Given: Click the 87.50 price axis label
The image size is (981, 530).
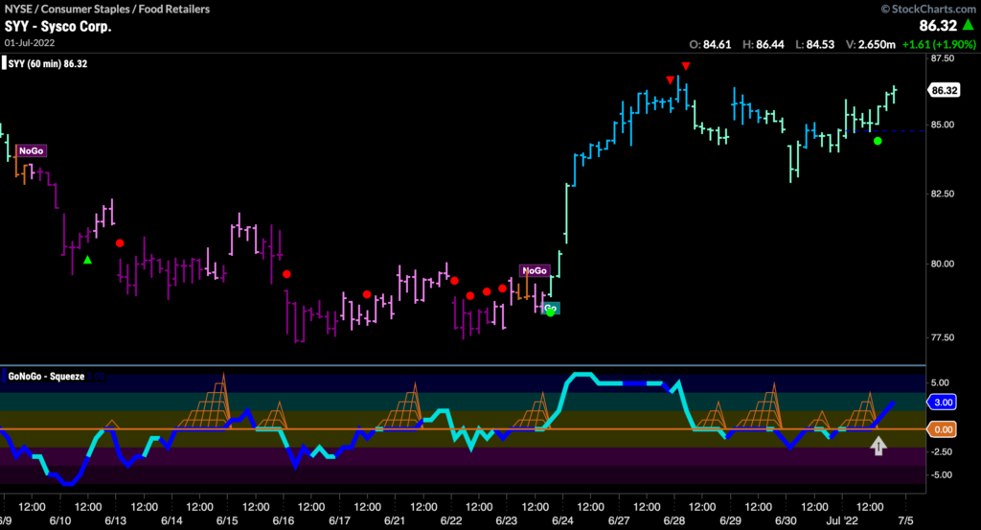Looking at the screenshot, I should coord(943,58).
